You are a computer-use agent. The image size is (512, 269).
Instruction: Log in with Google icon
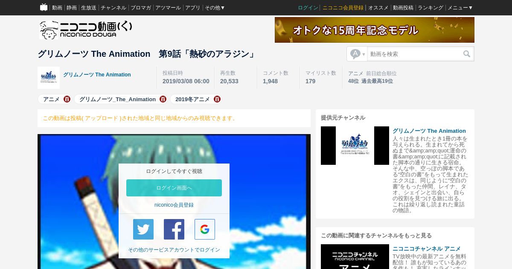coord(205,229)
